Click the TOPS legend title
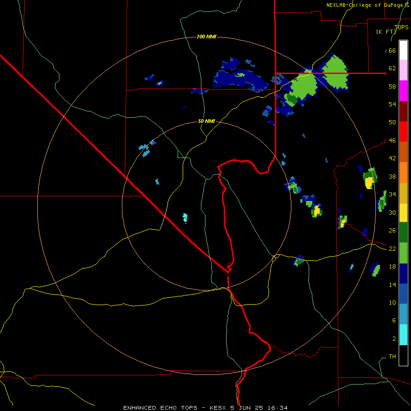This screenshot has width=411, height=411. click(401, 27)
